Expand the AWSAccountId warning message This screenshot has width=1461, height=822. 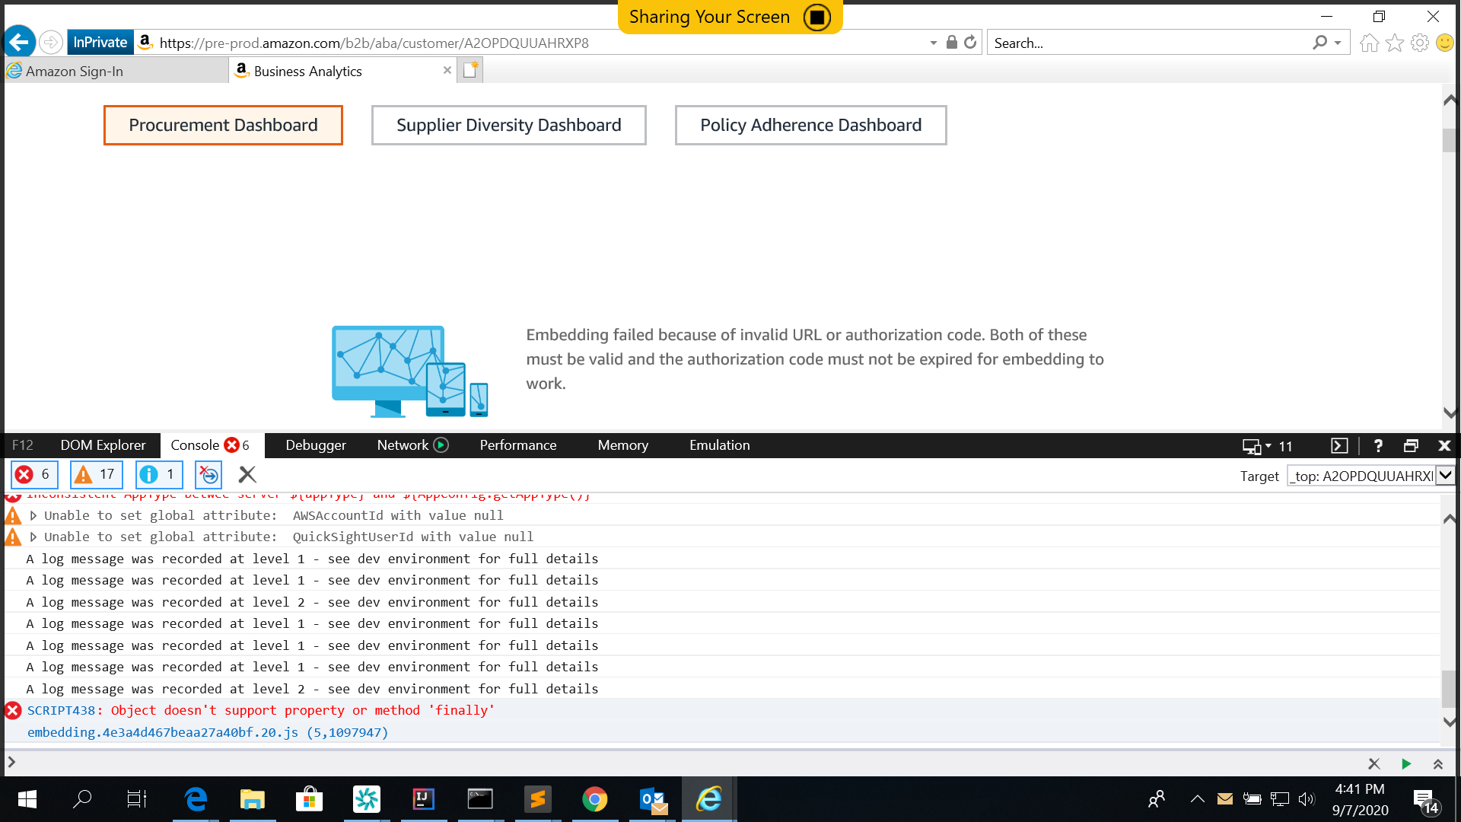(x=33, y=516)
